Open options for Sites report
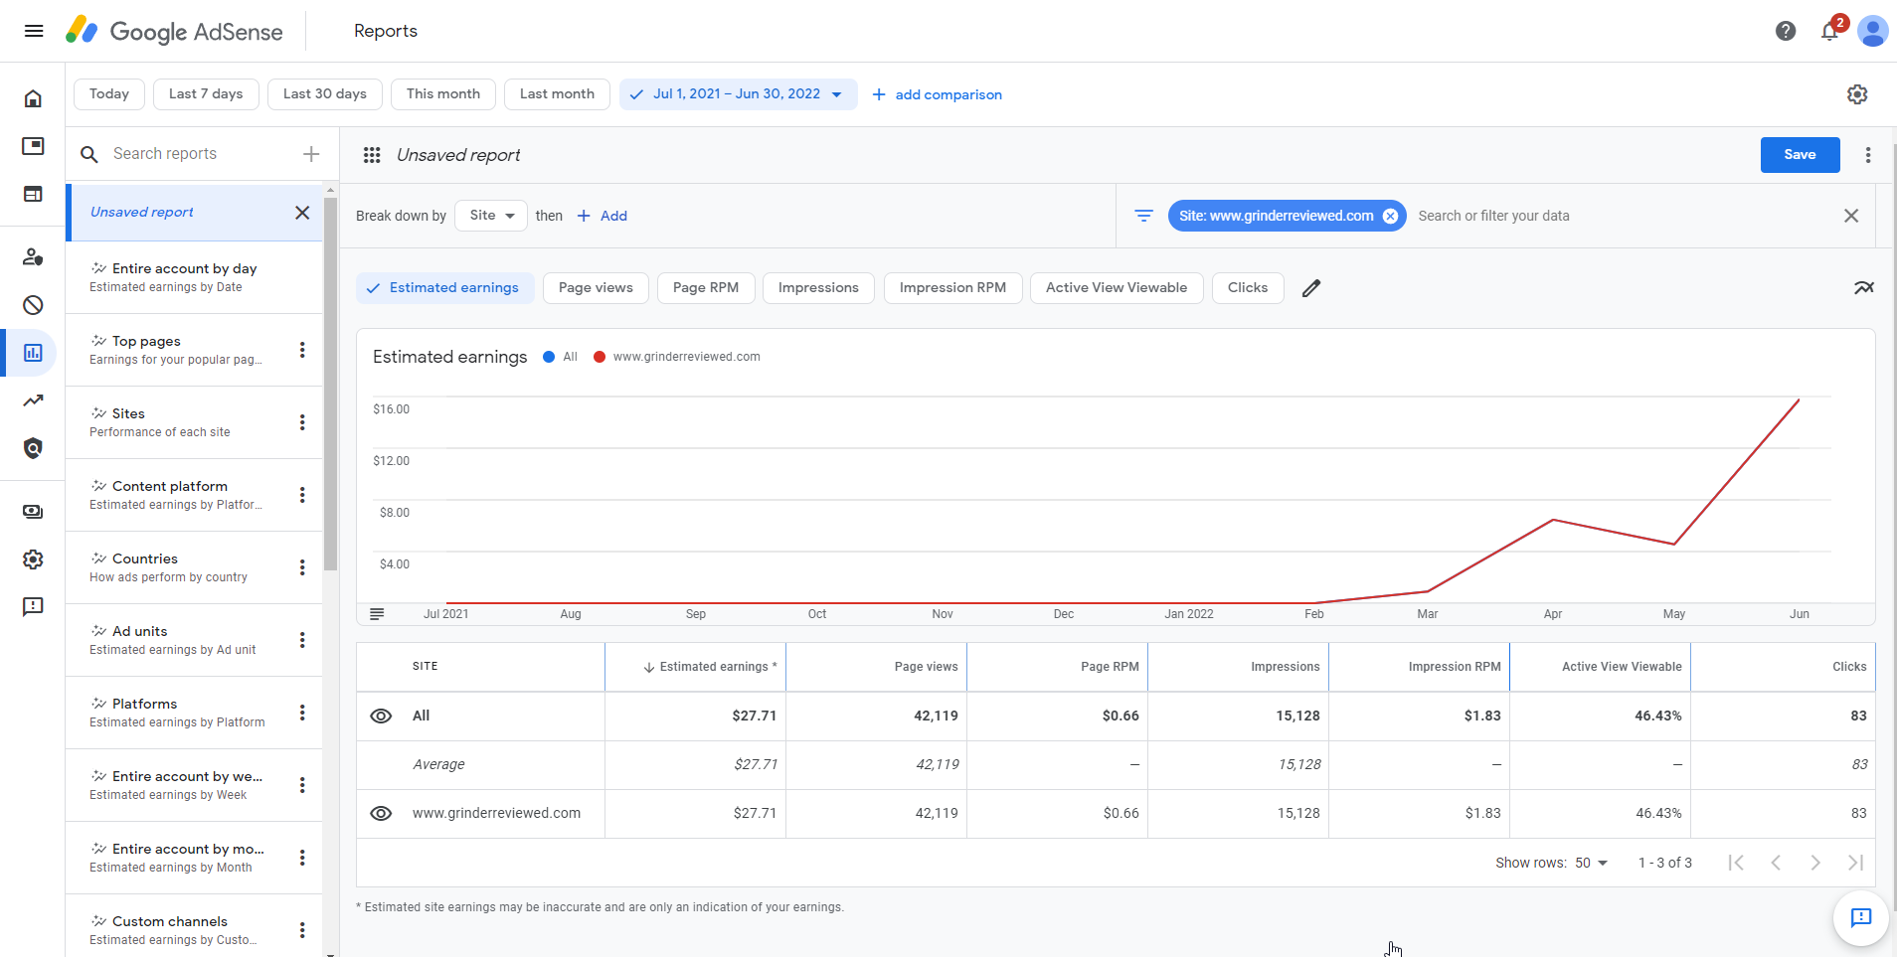The height and width of the screenshot is (957, 1897). click(x=302, y=422)
